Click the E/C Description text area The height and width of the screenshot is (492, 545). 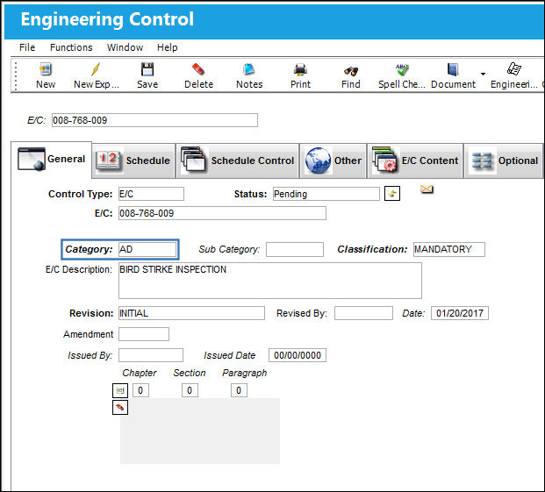(270, 281)
